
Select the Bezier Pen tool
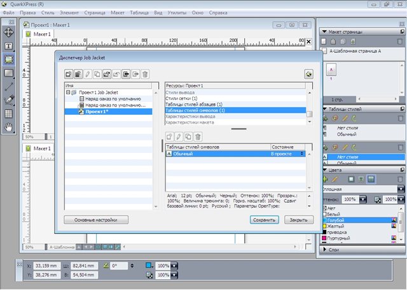[x=8, y=100]
